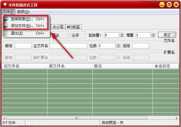This screenshot has width=181, height=127.
Task: Increase 起始量 with up arrow
Action: (x=122, y=34)
